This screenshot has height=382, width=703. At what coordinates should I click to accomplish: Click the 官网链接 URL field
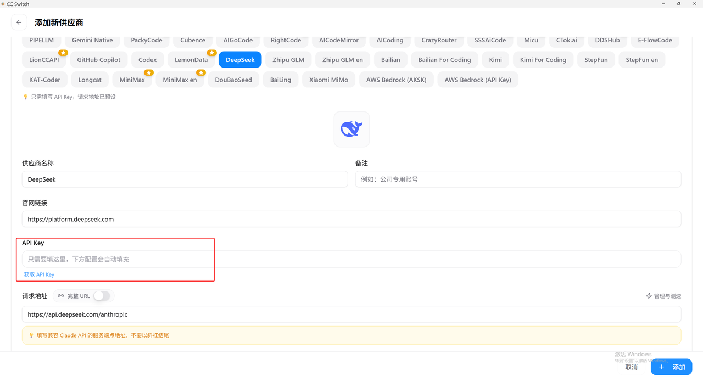[x=351, y=219]
